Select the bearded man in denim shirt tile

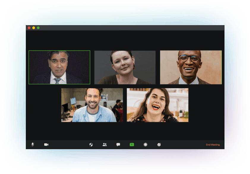(92, 105)
